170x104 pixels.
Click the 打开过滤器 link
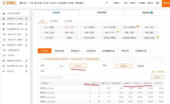point(160,72)
